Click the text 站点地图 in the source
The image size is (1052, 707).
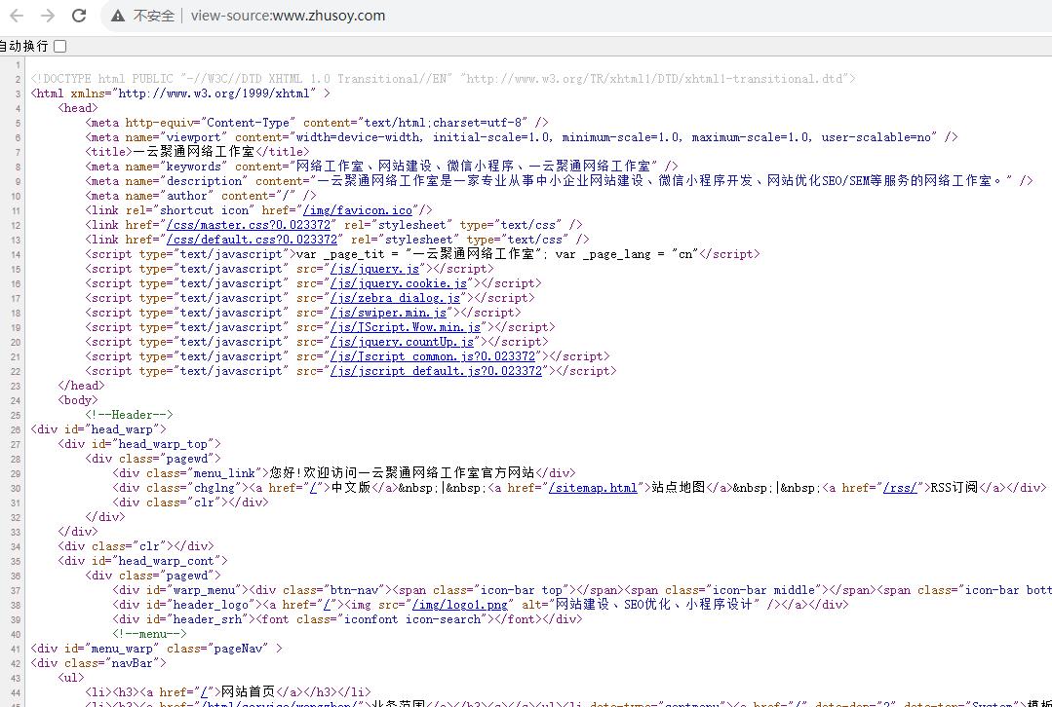pos(679,488)
